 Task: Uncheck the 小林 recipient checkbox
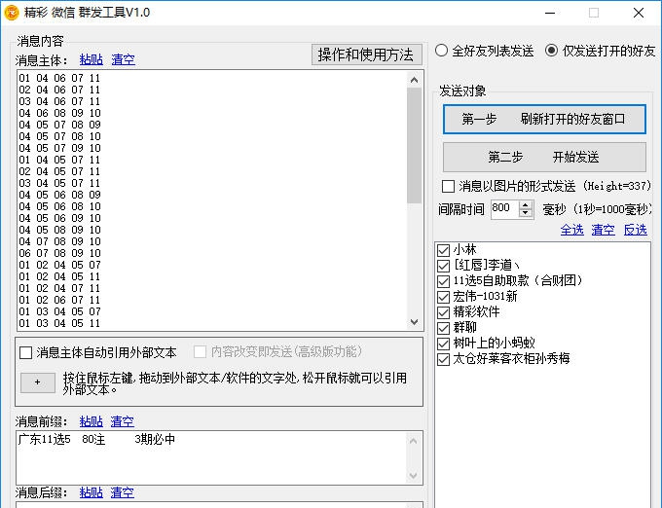tap(443, 250)
